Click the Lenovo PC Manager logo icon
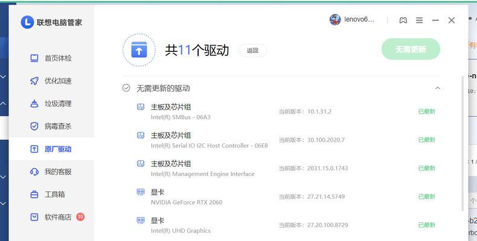Viewport: 477px width, 241px height. coord(27,22)
